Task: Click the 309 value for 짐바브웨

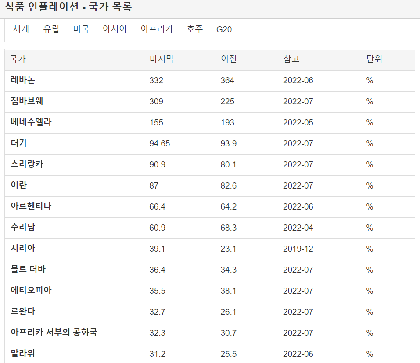Action: pos(156,102)
